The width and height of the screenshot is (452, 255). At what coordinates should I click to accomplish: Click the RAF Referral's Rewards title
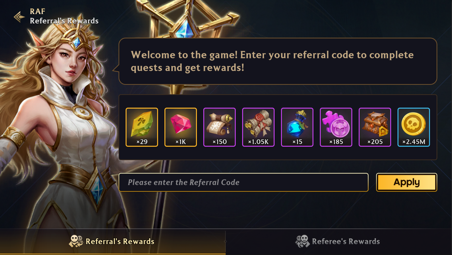click(x=64, y=16)
